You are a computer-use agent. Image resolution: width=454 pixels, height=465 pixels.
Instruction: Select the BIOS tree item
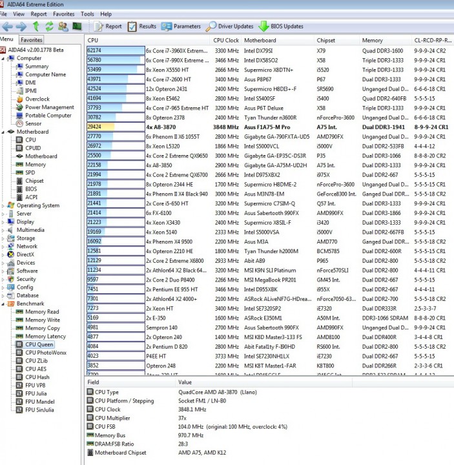tap(31, 189)
